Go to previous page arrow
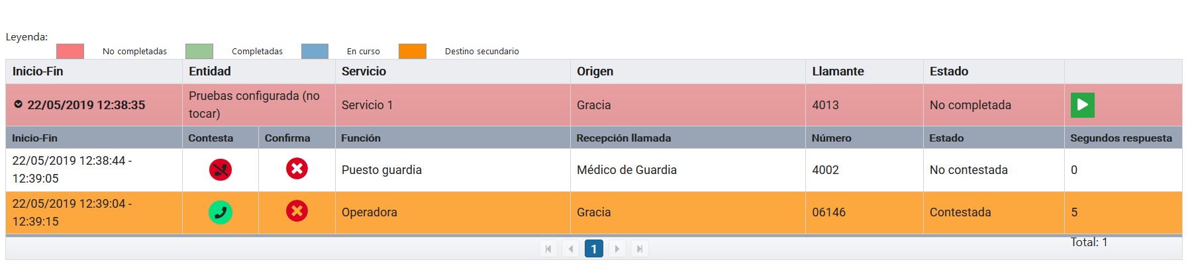 click(x=571, y=249)
